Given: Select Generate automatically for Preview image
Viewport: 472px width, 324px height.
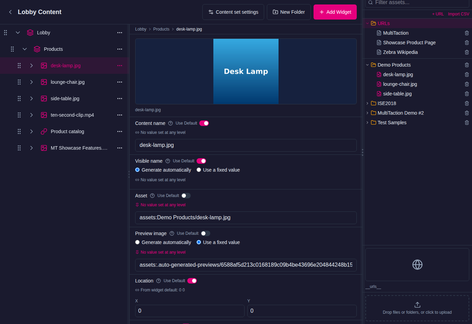Looking at the screenshot, I should (x=137, y=242).
